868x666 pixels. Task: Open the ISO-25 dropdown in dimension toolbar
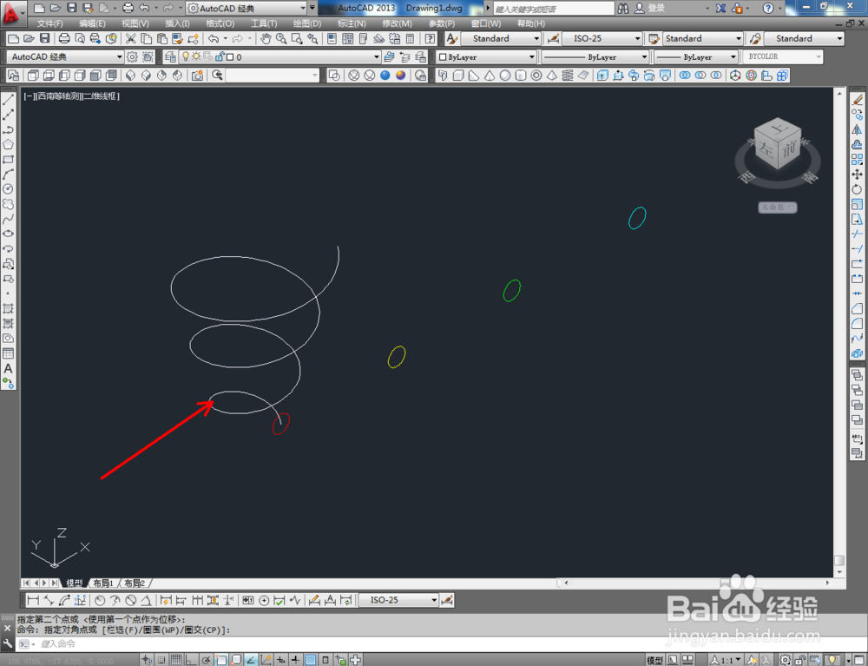coord(434,600)
